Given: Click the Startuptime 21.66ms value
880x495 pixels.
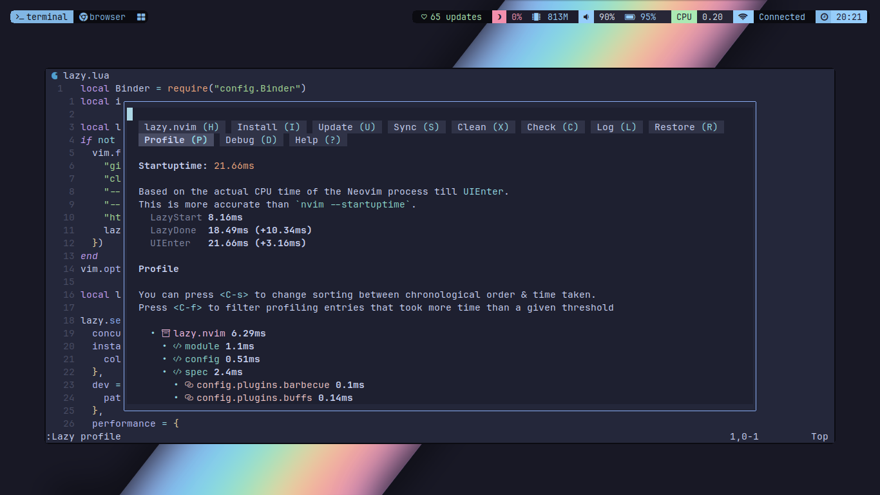Looking at the screenshot, I should (x=234, y=166).
